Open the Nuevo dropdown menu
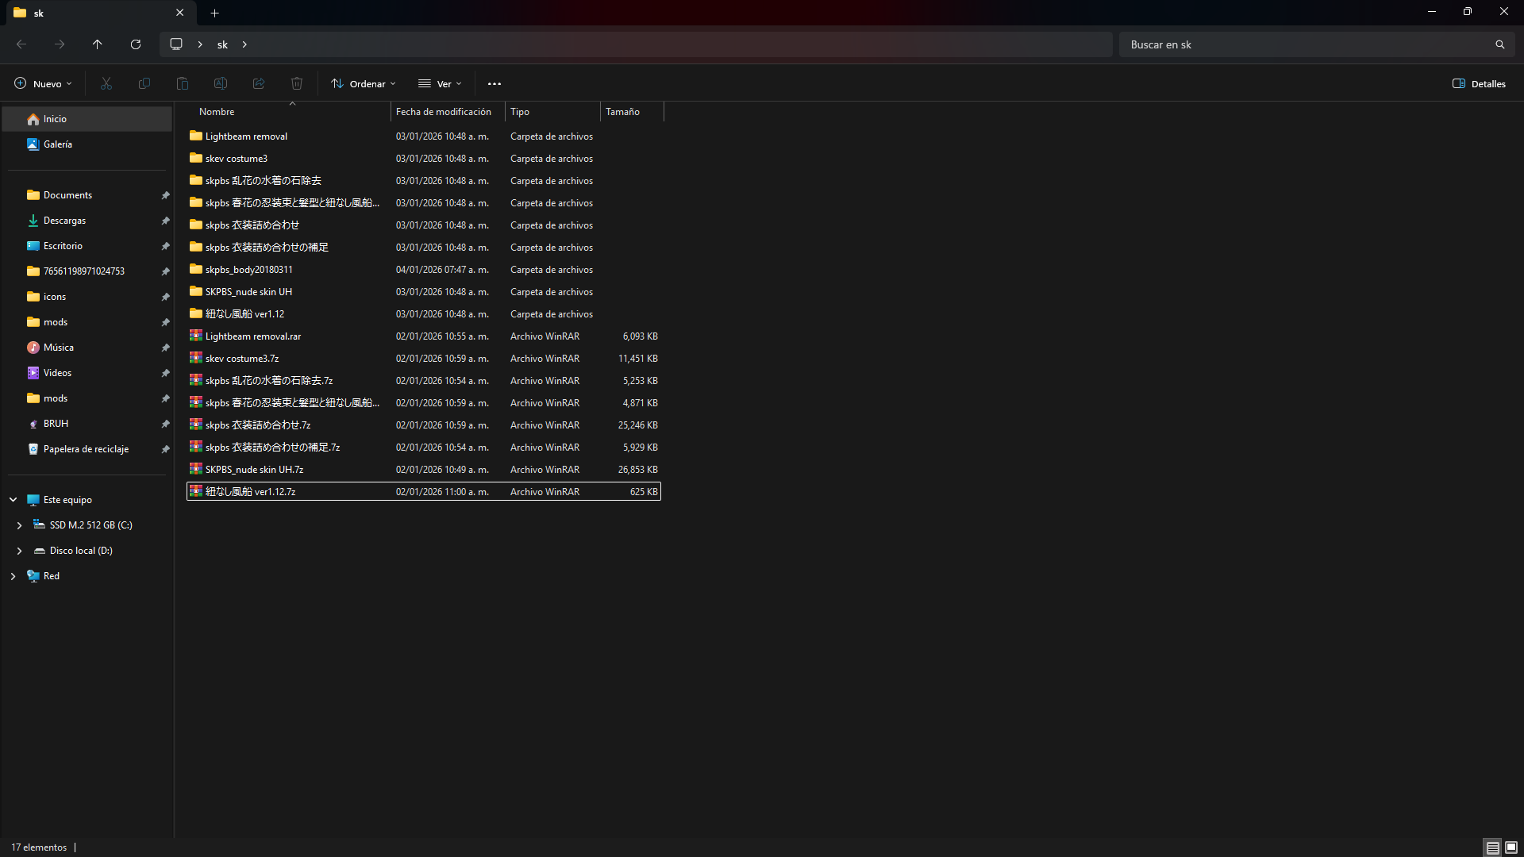This screenshot has width=1524, height=857. pyautogui.click(x=43, y=83)
